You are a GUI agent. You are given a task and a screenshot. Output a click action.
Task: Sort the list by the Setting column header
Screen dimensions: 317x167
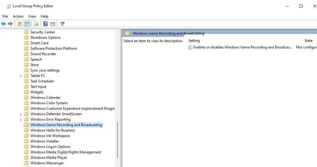(194, 41)
